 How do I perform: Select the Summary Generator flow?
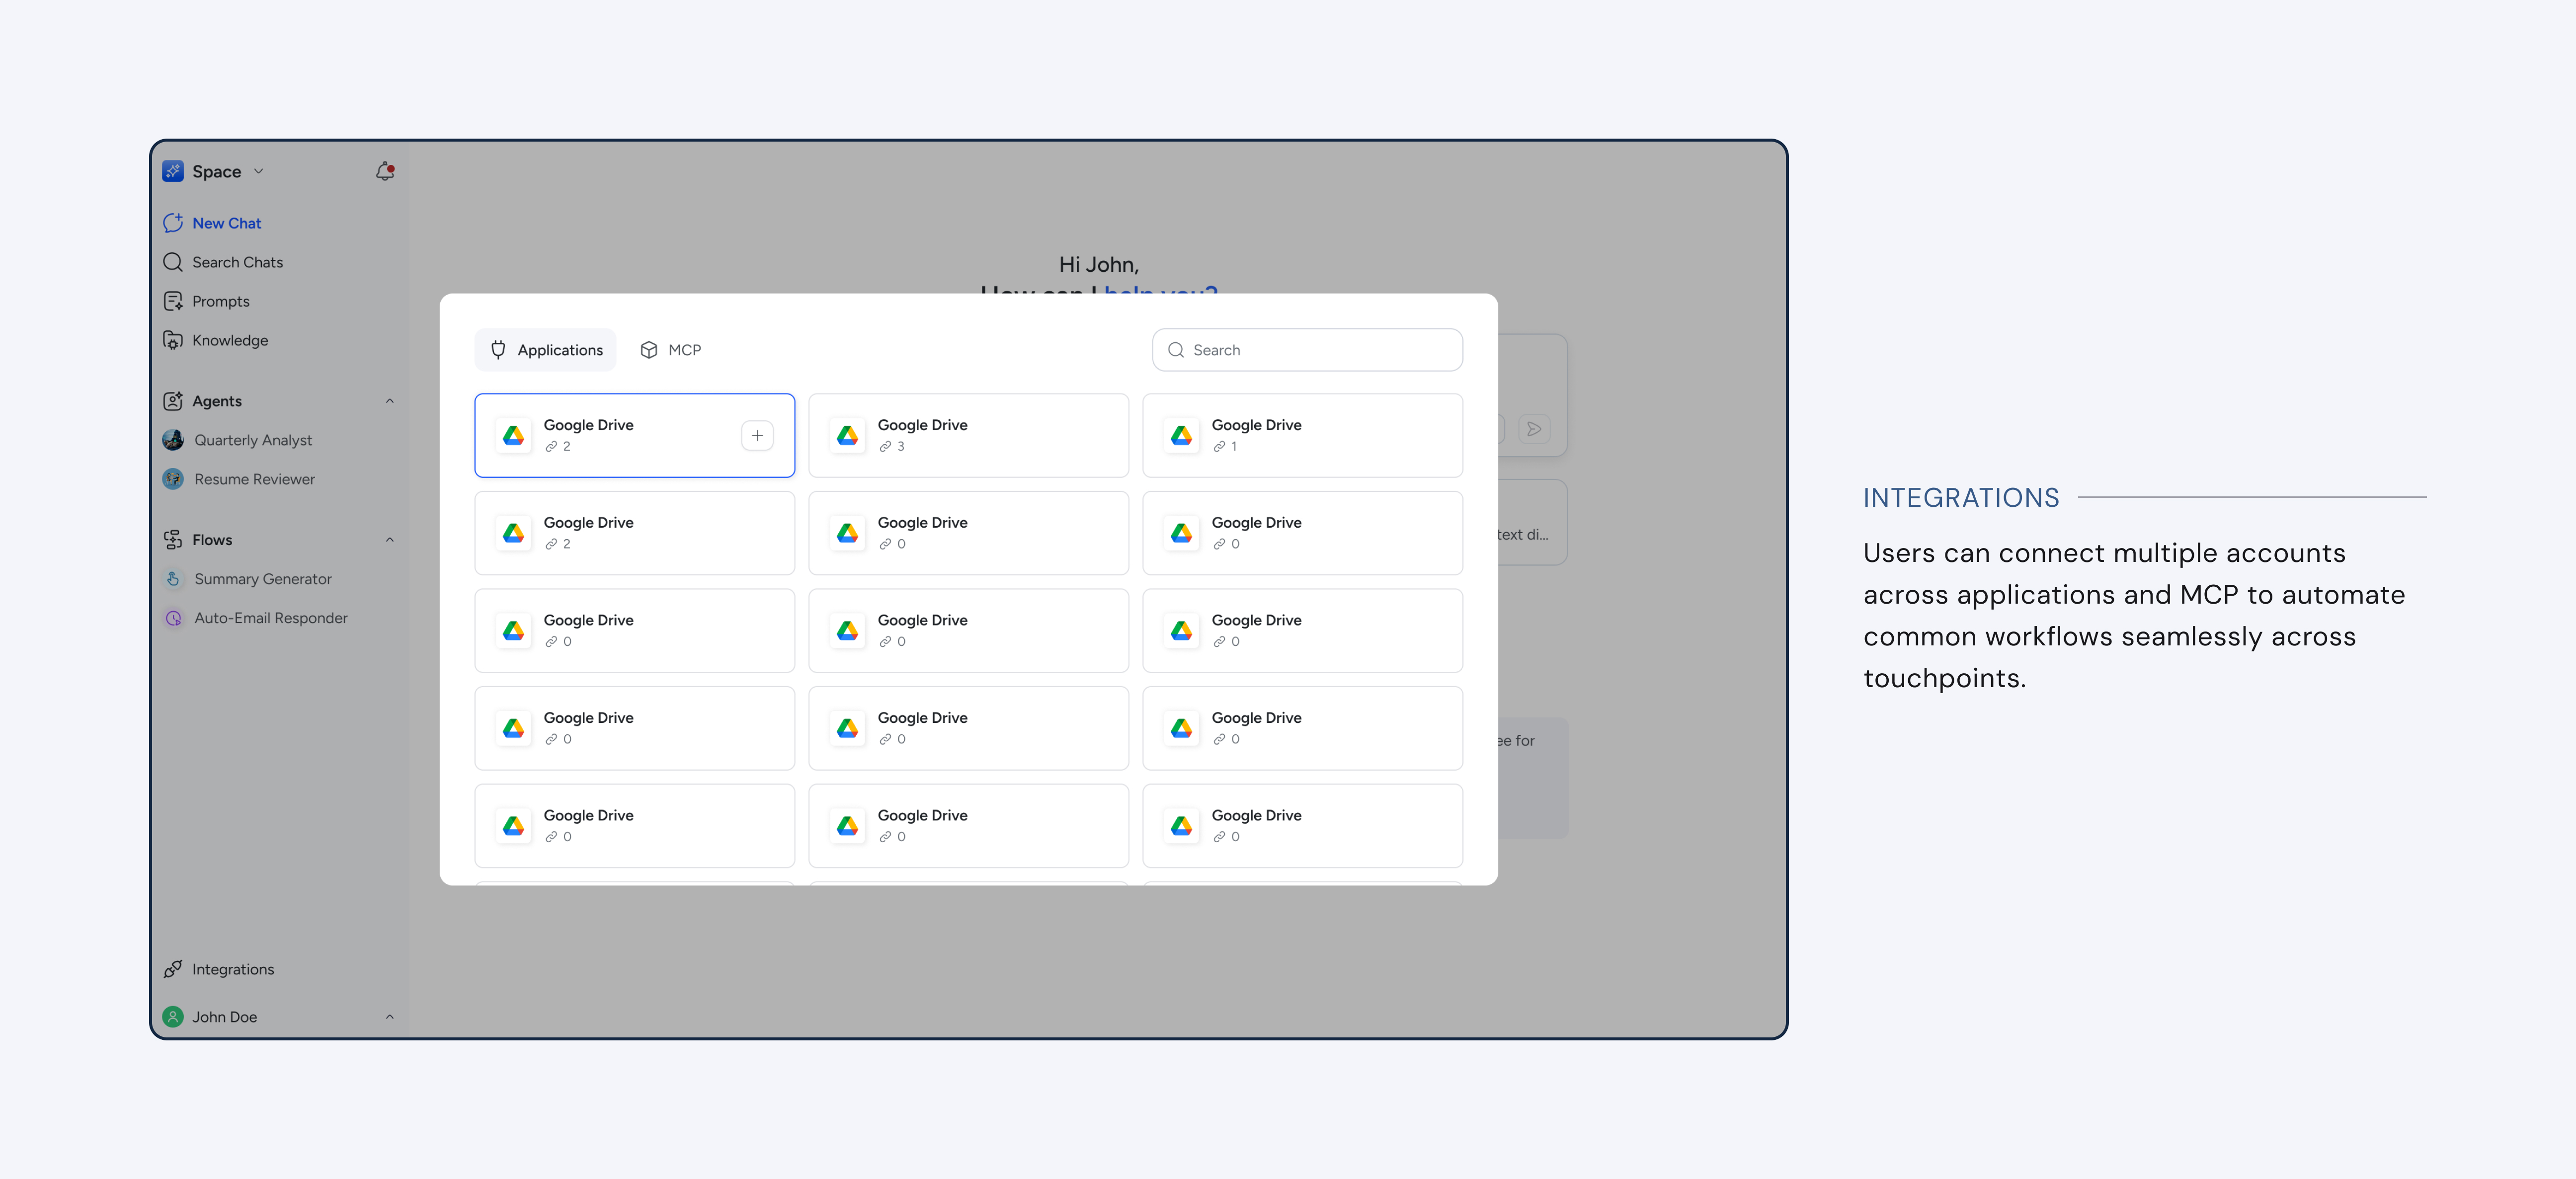coord(263,578)
